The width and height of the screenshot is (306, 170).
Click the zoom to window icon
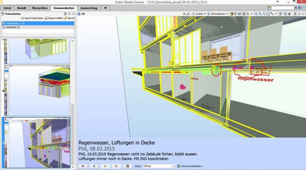[x=268, y=14]
